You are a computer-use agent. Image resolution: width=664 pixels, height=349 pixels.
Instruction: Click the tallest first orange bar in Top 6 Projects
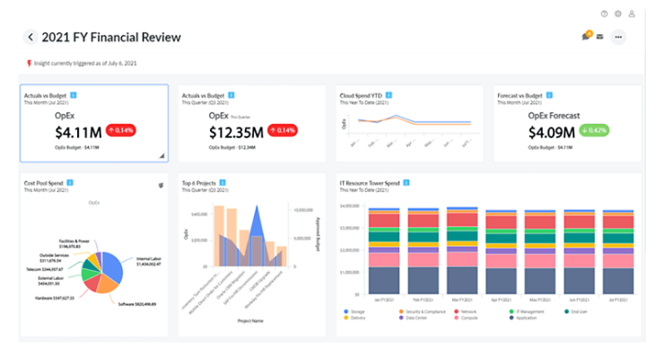pos(219,236)
